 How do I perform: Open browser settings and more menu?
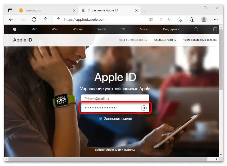pyautogui.click(x=216, y=19)
